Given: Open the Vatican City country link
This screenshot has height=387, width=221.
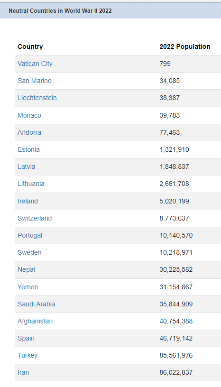Looking at the screenshot, I should 35,64.
